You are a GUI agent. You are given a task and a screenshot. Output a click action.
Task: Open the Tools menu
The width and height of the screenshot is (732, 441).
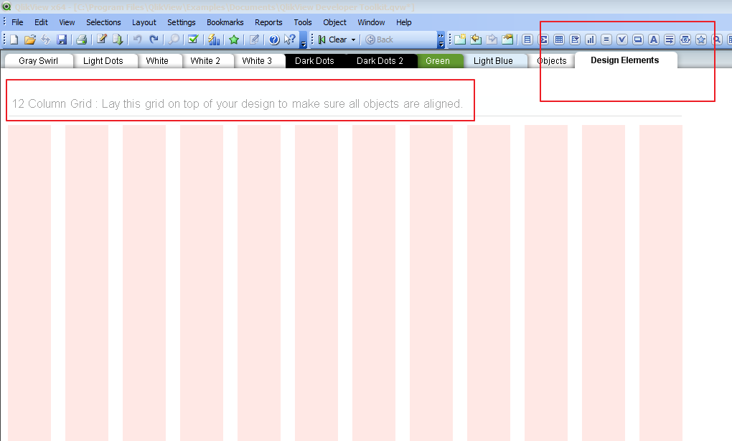click(303, 22)
